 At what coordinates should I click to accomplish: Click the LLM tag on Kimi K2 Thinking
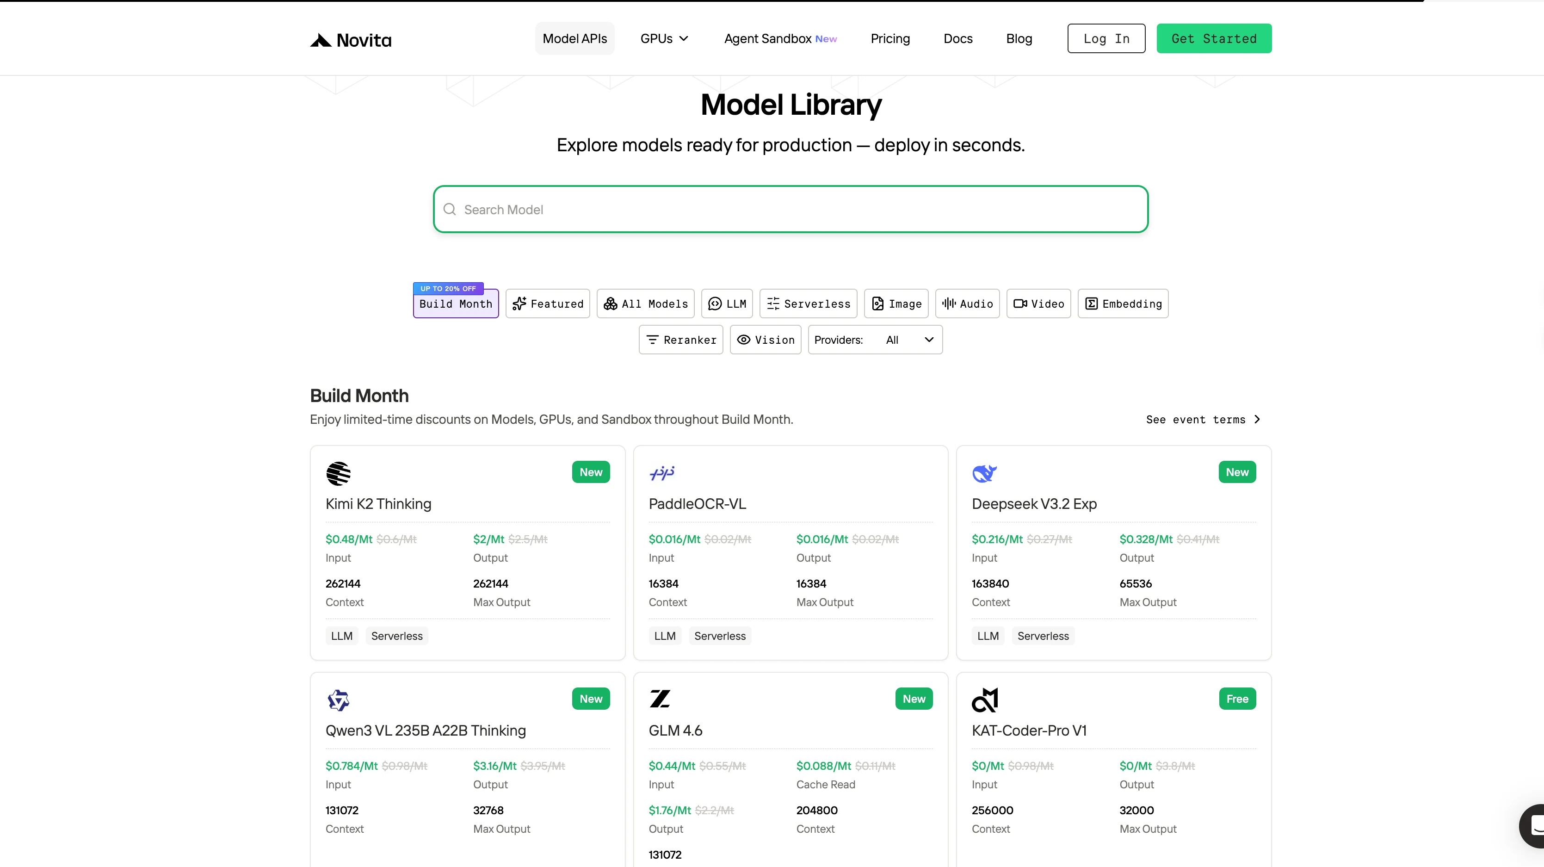342,636
